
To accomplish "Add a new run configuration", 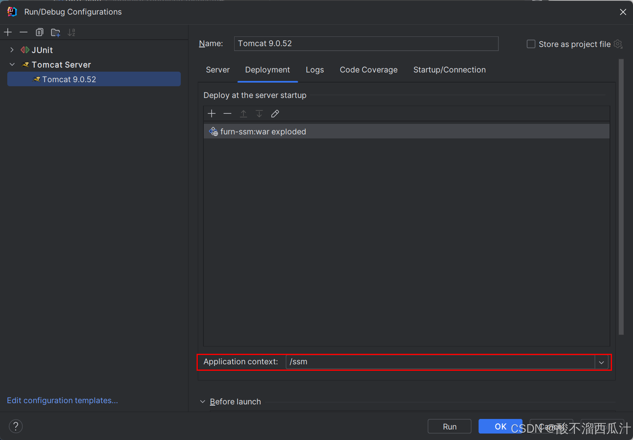I will (8, 32).
